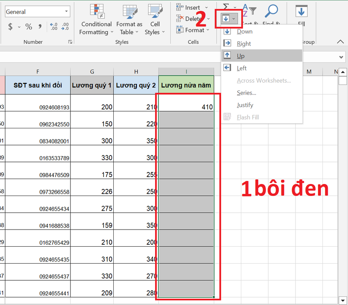Screen dimensions: 348x305
Task: Click header cell 'Lương nửa năm'
Action: tap(186, 85)
